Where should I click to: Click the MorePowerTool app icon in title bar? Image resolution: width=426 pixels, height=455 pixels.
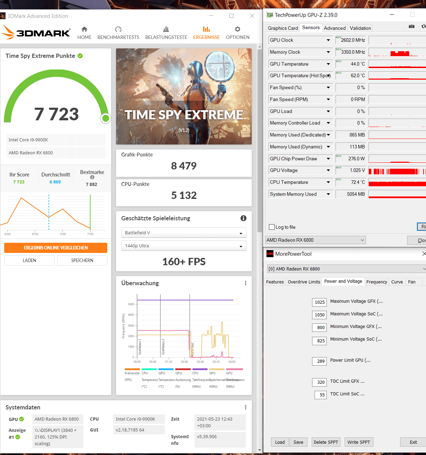(x=270, y=254)
